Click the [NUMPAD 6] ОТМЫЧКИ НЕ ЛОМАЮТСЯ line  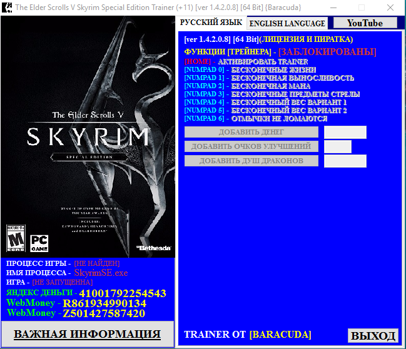tap(256, 118)
